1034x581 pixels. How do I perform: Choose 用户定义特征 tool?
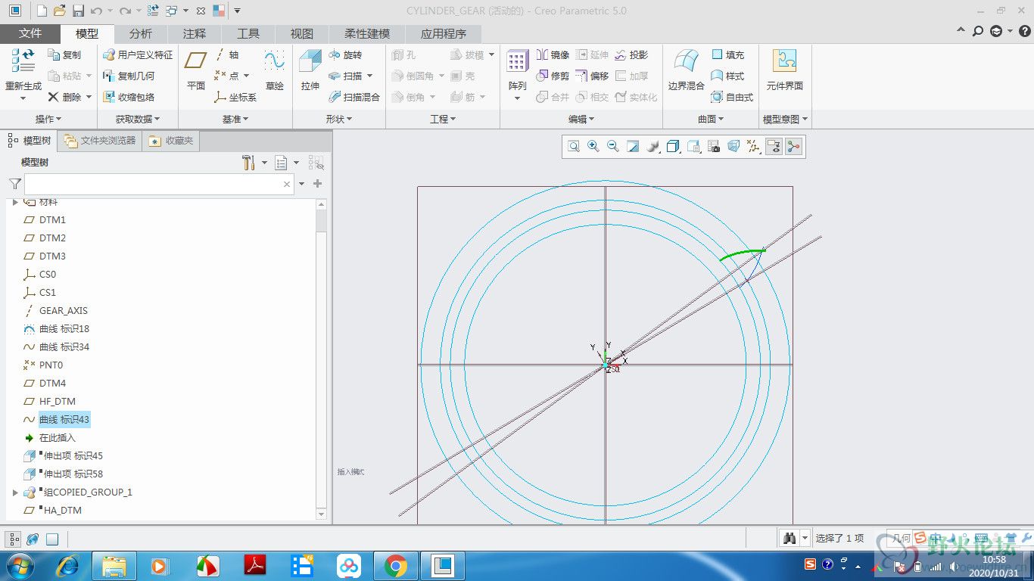click(x=138, y=54)
